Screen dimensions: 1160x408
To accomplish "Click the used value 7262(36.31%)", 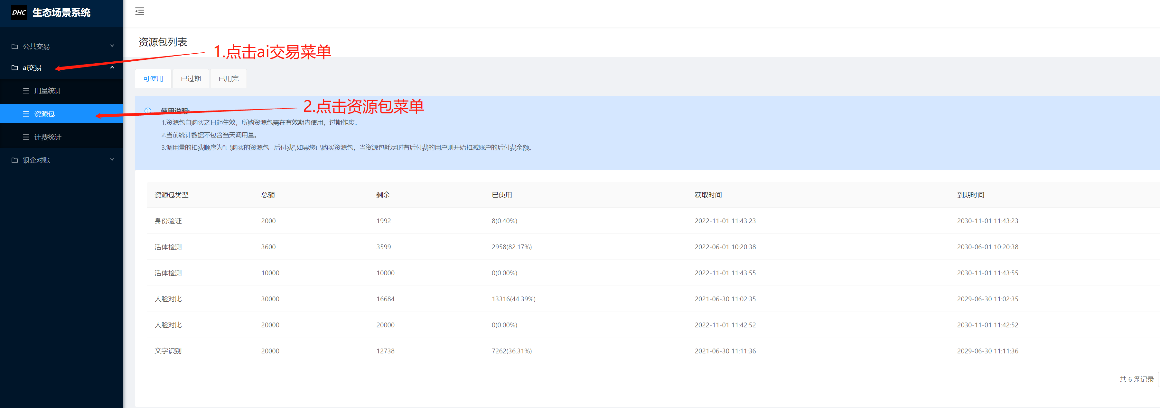I will tap(511, 351).
